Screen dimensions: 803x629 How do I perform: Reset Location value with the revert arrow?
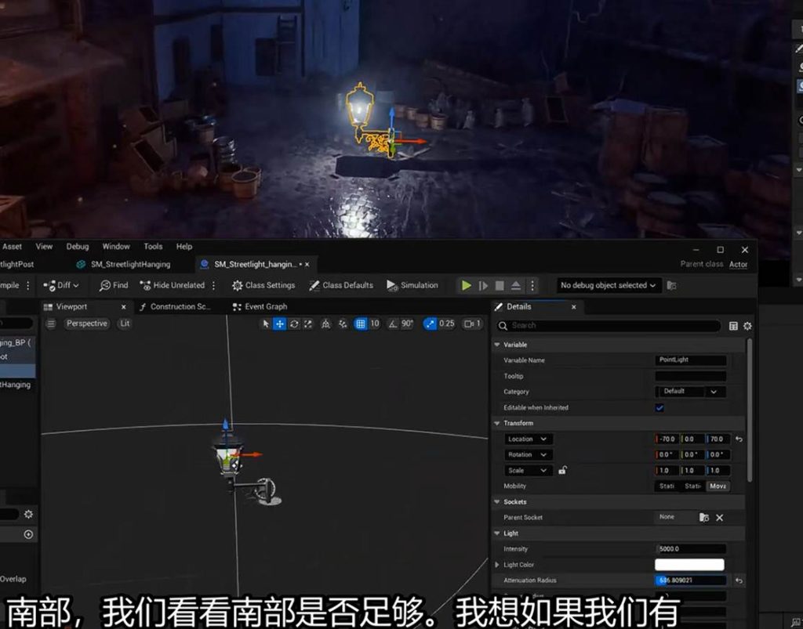point(739,439)
